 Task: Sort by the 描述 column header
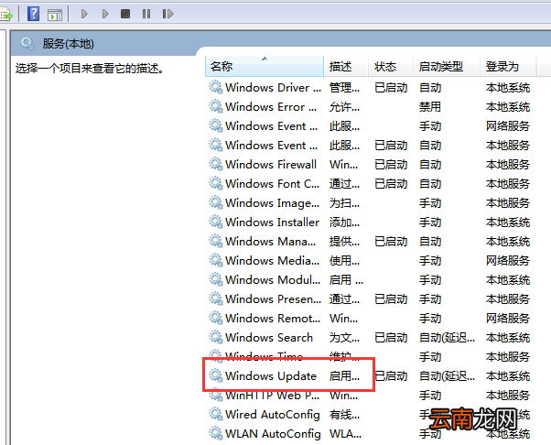pyautogui.click(x=346, y=66)
